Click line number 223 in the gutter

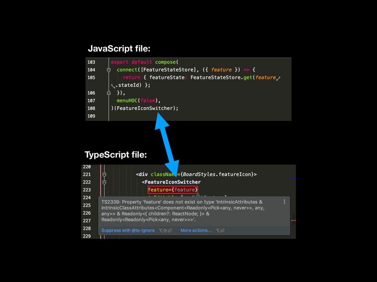[87, 190]
